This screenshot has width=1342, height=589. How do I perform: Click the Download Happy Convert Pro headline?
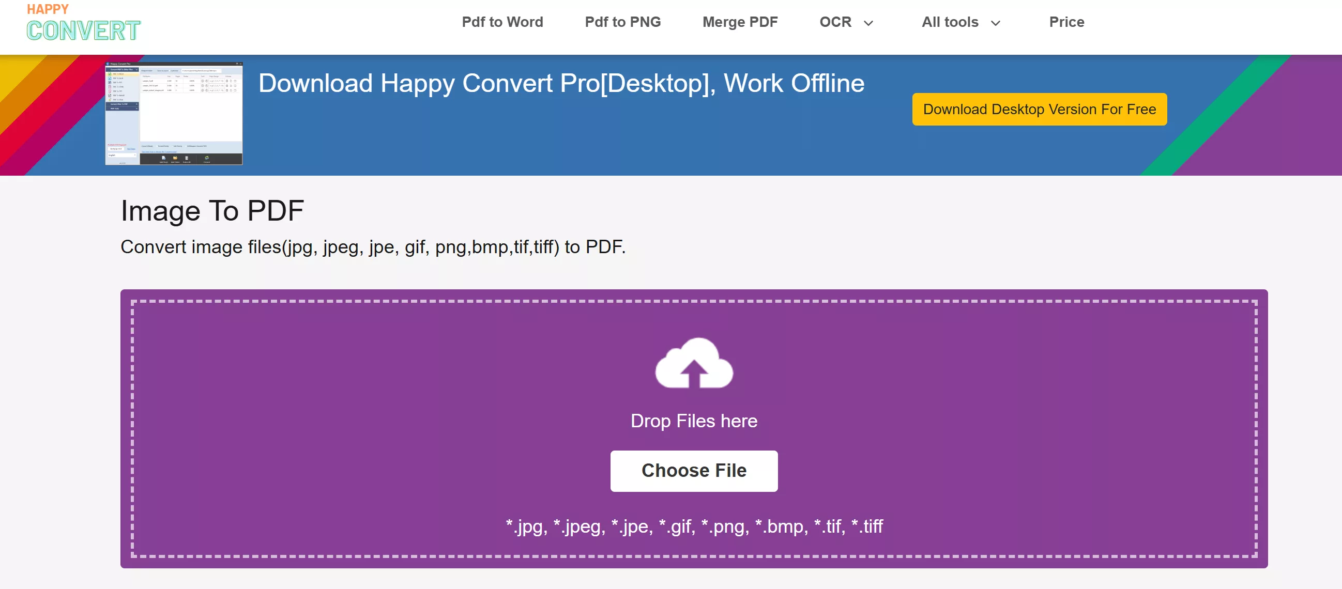[x=561, y=83]
